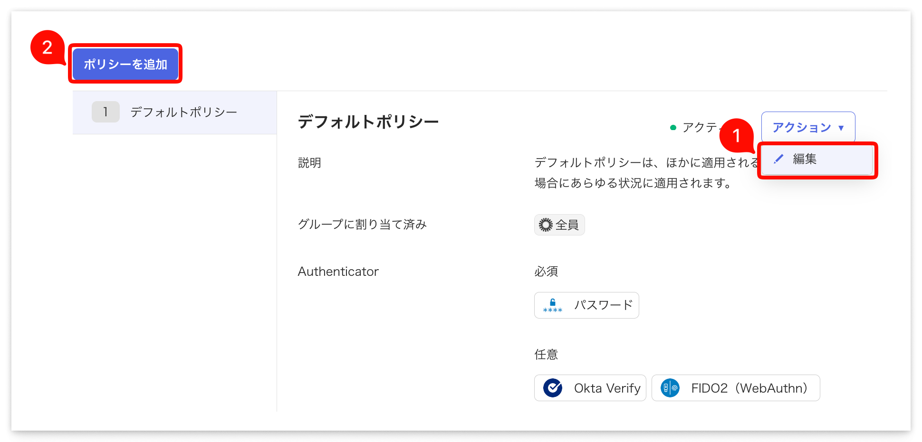Image resolution: width=922 pixels, height=442 pixels.
Task: Click the number 1 indicator next to デフォルトポリシー
Action: [x=106, y=112]
